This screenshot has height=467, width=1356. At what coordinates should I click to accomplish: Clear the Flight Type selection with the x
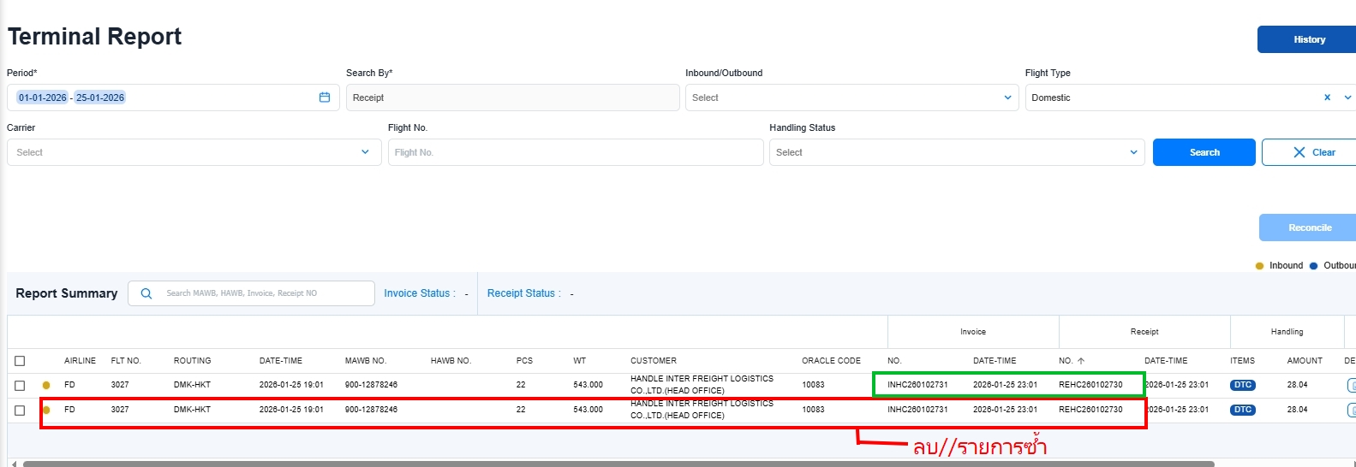(x=1327, y=98)
